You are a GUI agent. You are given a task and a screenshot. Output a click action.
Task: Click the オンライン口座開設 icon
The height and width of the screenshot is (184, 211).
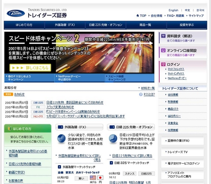pos(163,50)
